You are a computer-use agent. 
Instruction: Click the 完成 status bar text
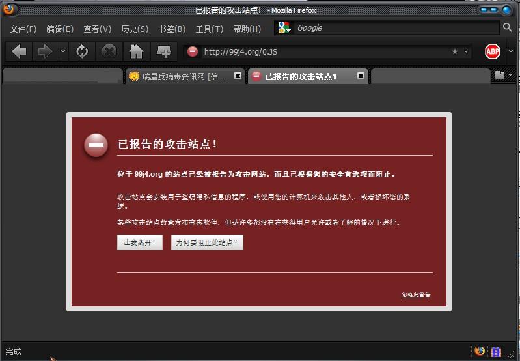[13, 352]
